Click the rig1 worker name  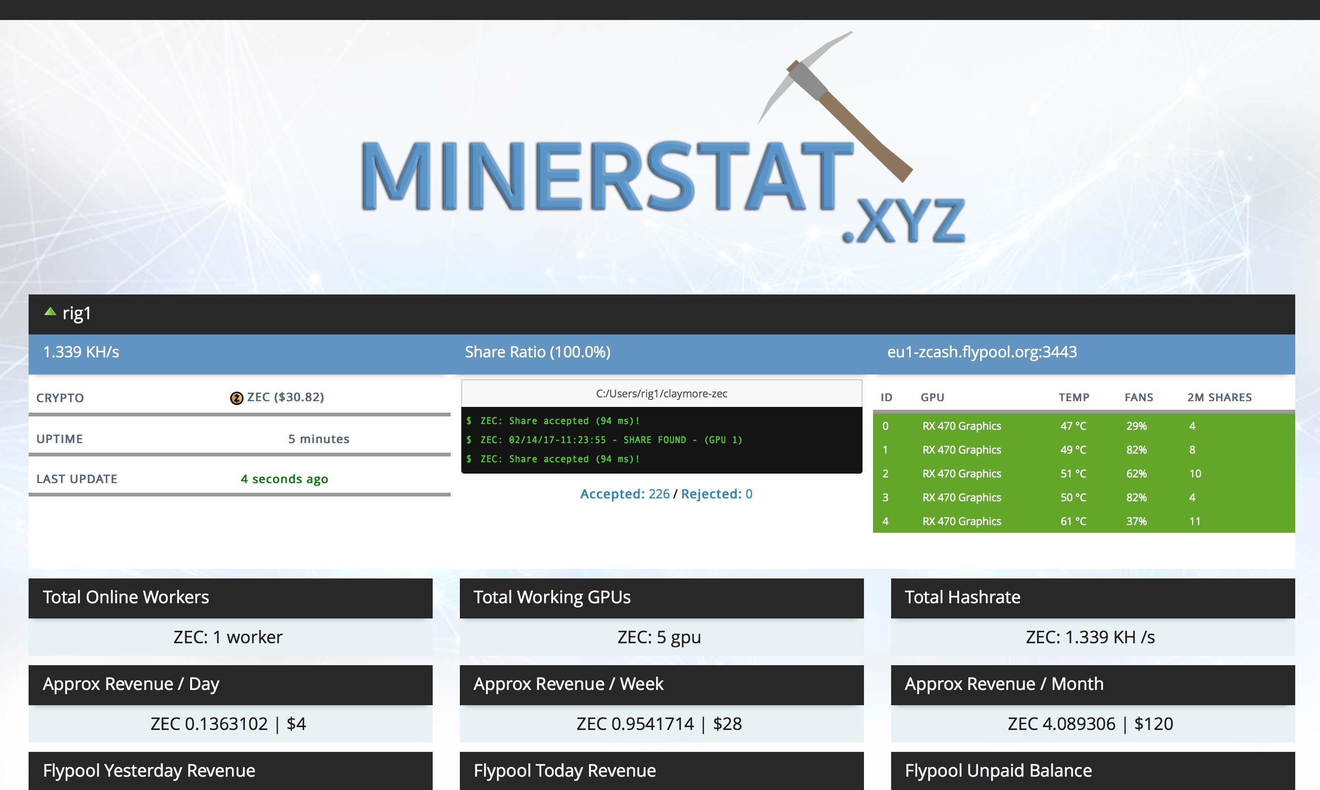(77, 314)
